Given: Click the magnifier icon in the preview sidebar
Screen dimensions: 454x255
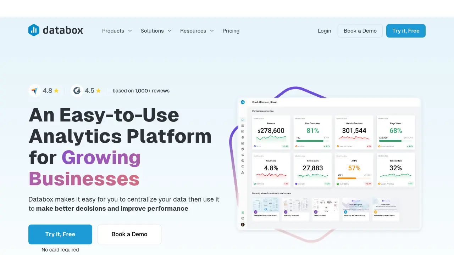Looking at the screenshot, I should 243,160.
